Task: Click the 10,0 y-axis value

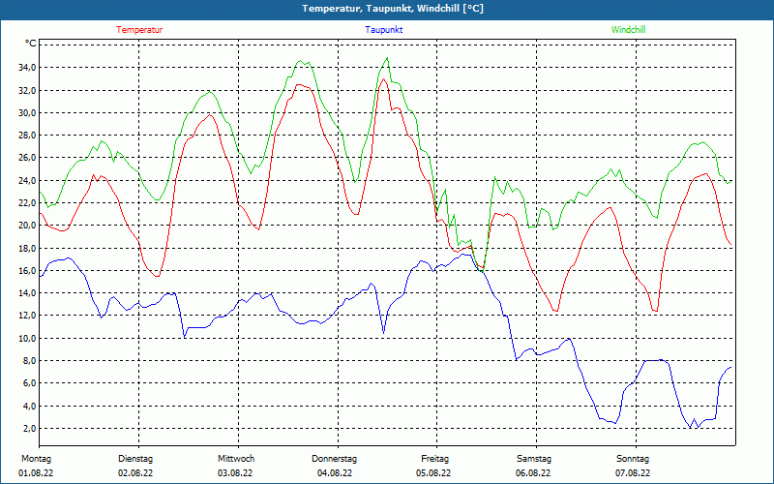Action: pyautogui.click(x=27, y=338)
